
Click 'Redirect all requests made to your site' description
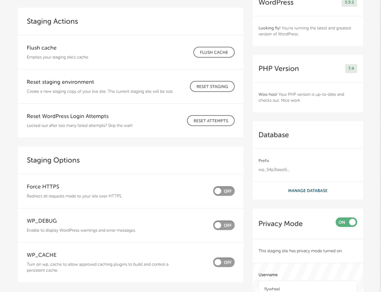tap(74, 196)
